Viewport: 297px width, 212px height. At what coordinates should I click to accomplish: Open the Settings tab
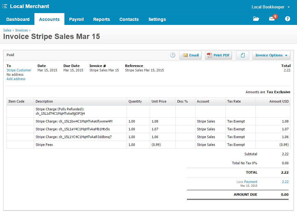point(157,19)
